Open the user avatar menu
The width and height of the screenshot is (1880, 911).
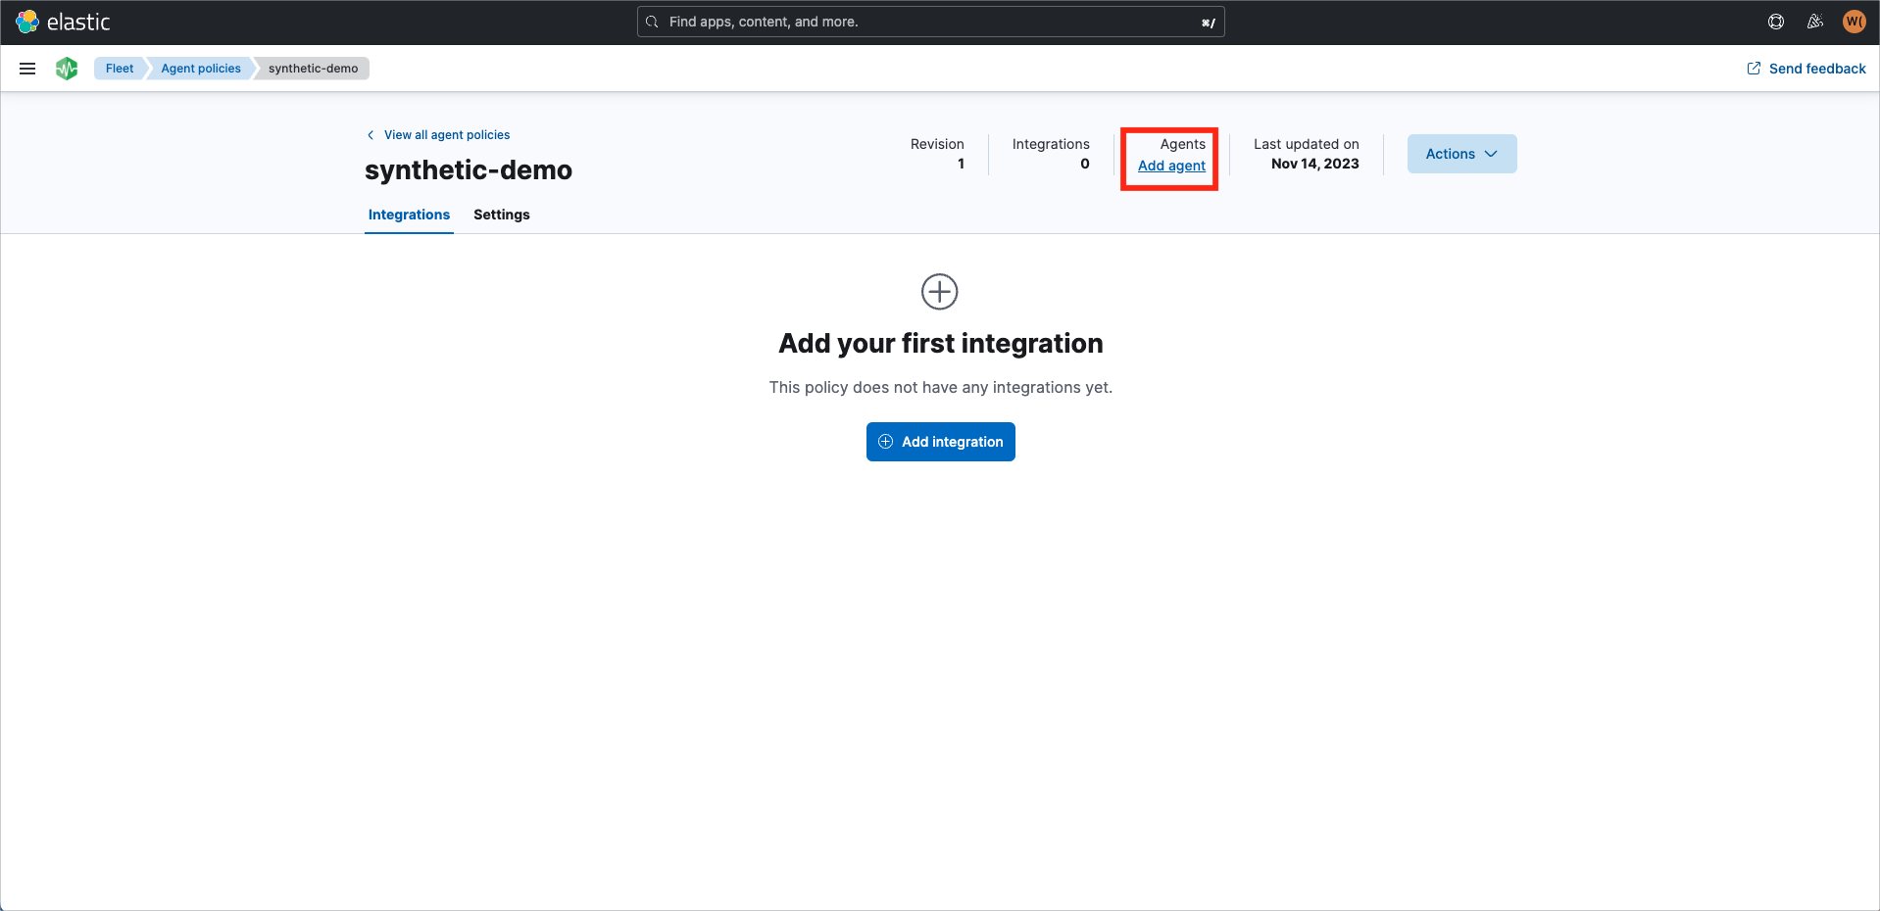pos(1854,22)
